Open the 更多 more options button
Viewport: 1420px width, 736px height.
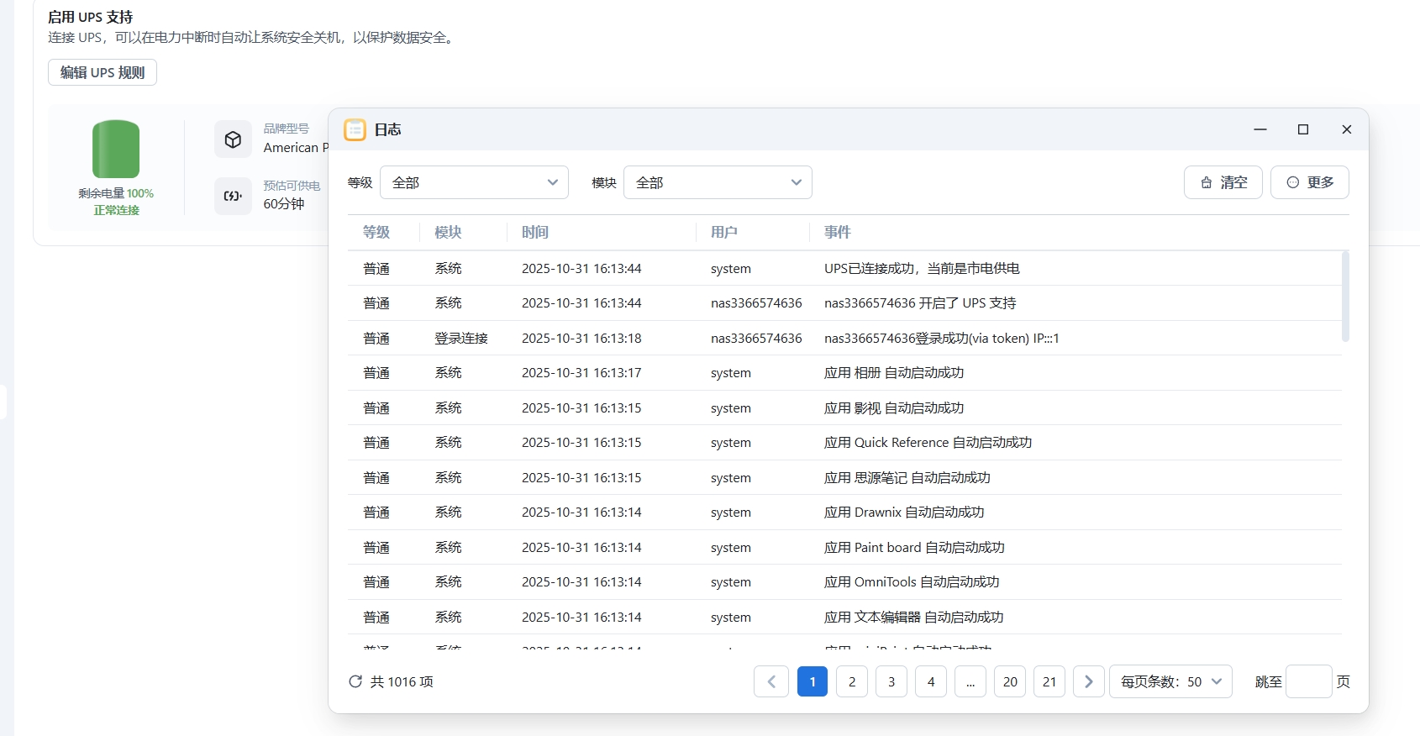(1309, 182)
